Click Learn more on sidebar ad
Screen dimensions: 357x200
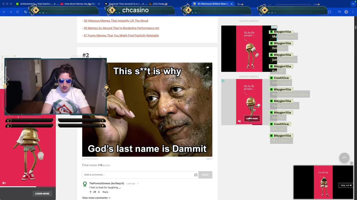[252, 119]
